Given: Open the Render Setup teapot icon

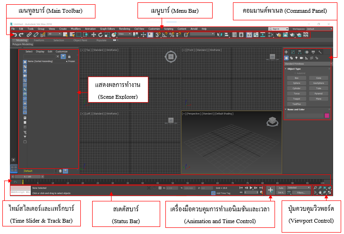Looking at the screenshot, I should [279, 35].
